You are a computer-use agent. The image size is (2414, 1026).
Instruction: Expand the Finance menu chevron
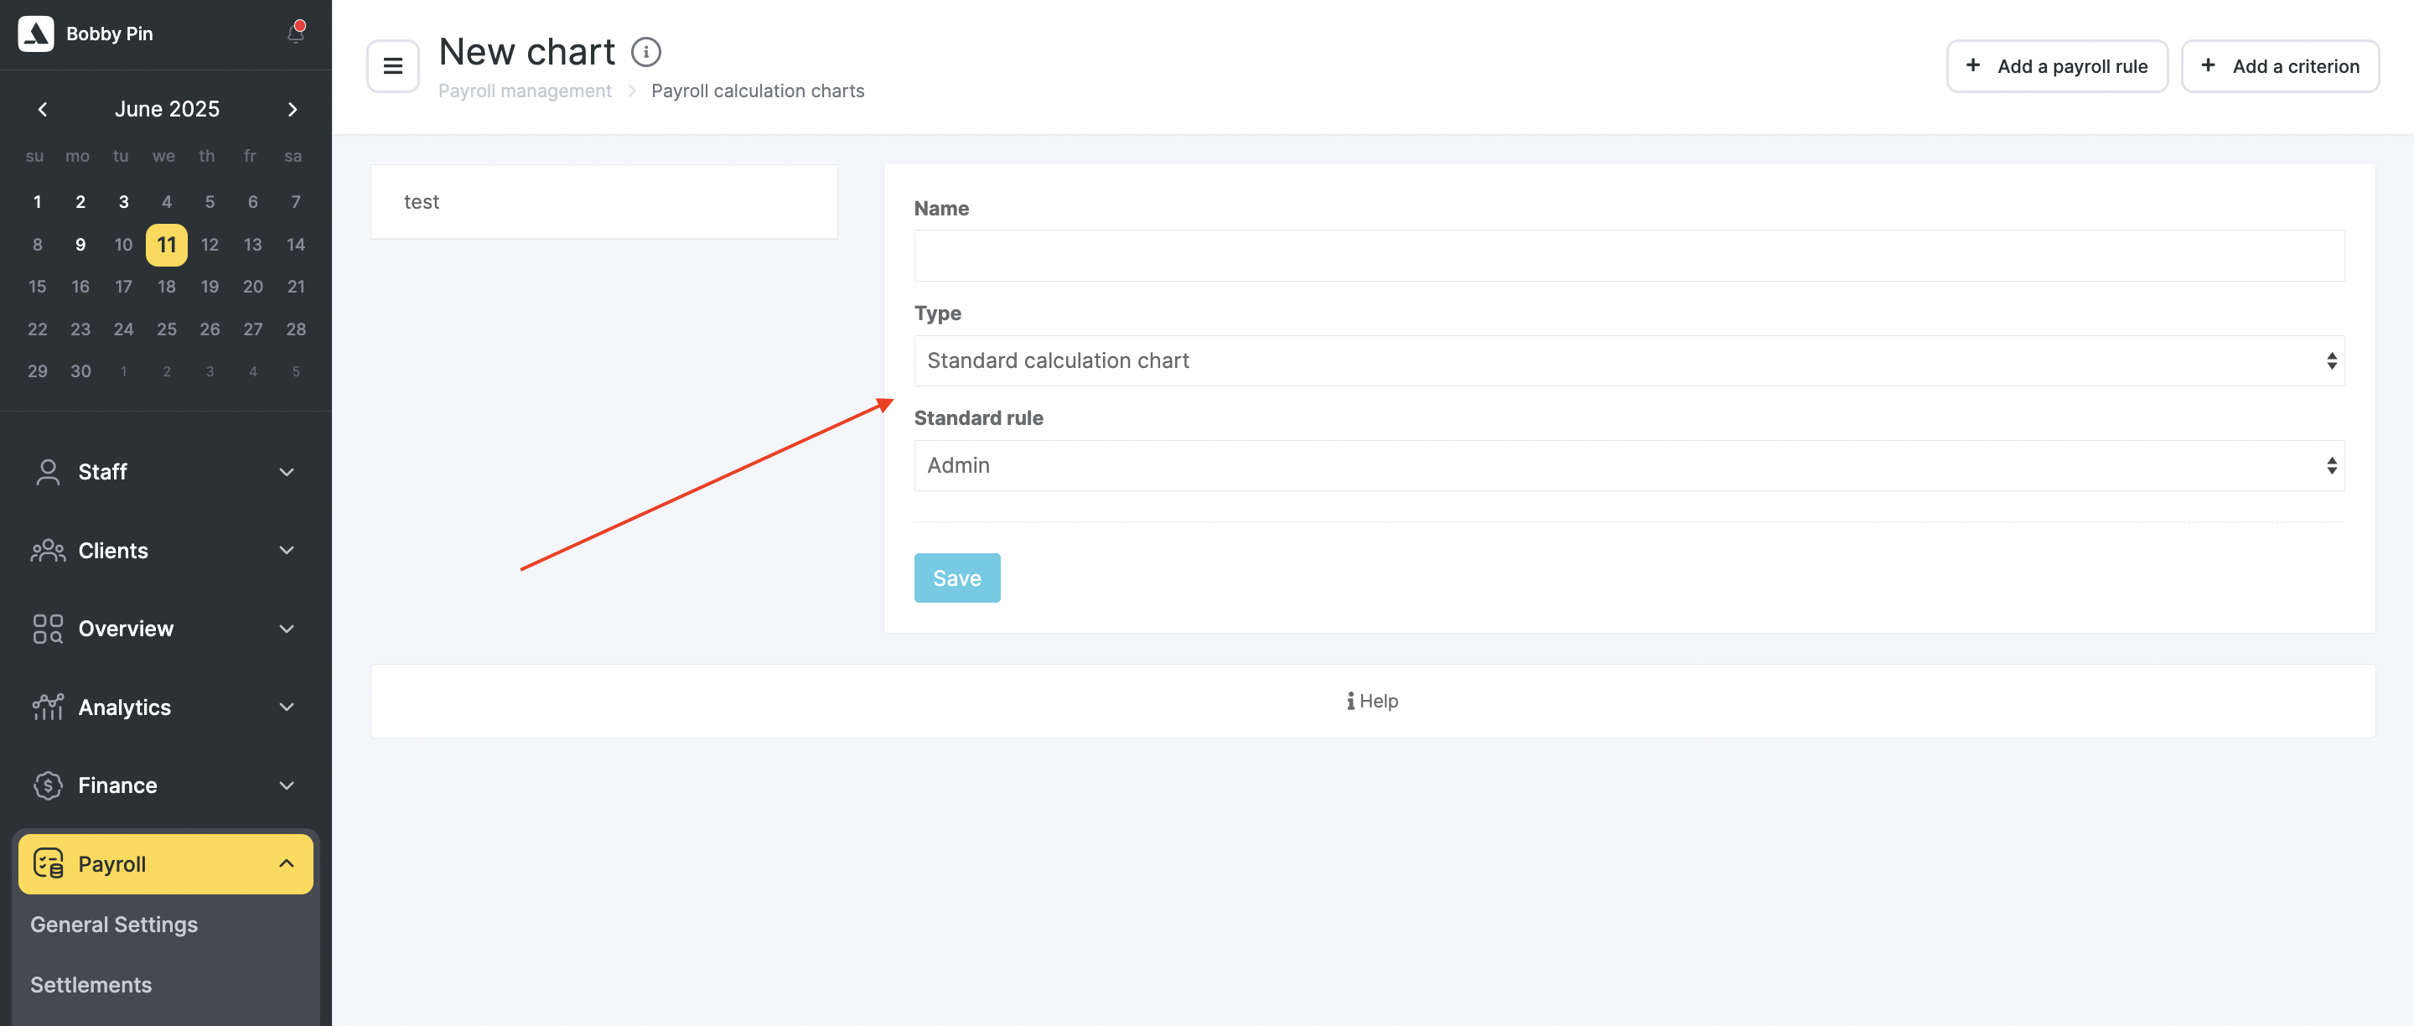[287, 785]
